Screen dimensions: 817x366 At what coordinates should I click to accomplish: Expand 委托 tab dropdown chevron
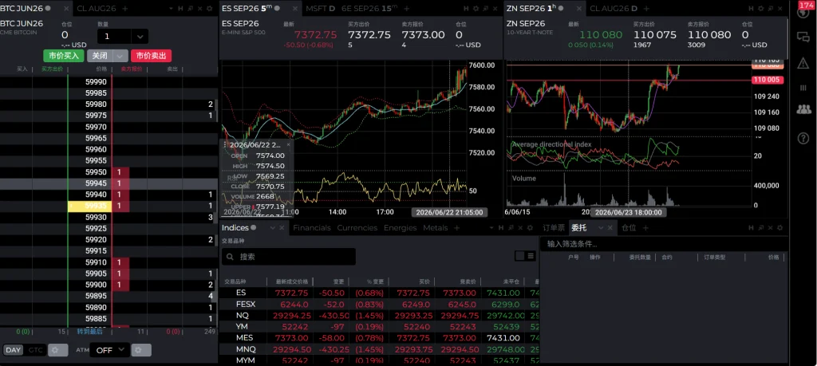[601, 227]
